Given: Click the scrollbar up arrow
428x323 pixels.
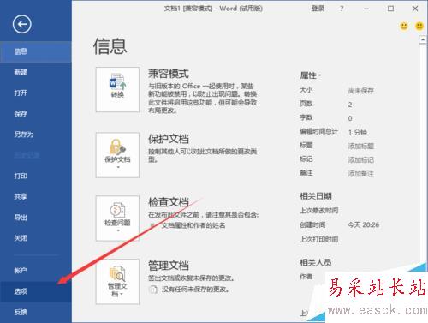Looking at the screenshot, I should click(x=423, y=40).
